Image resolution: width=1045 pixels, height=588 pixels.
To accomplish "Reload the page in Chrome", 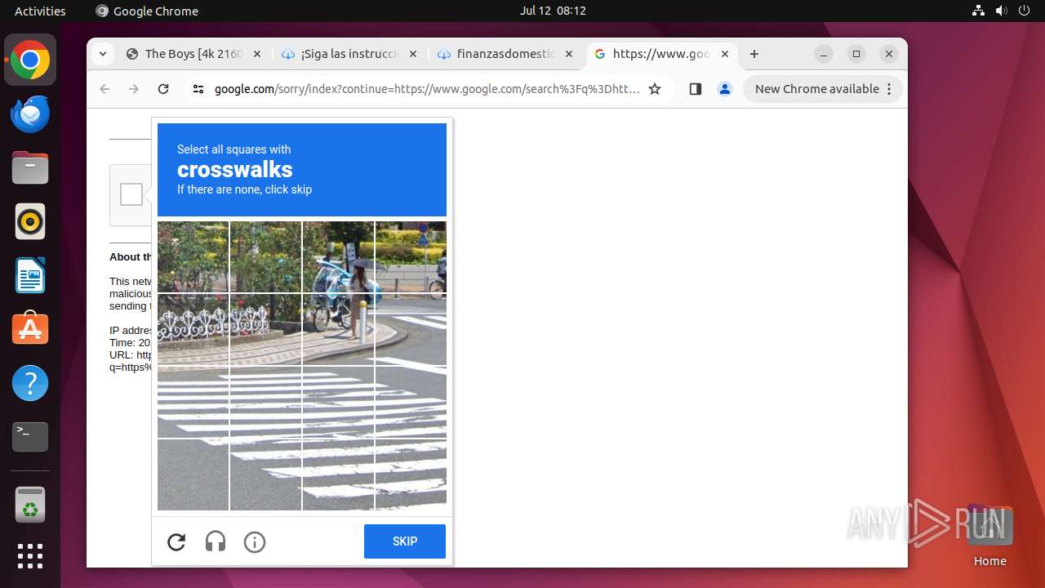I will (x=163, y=89).
